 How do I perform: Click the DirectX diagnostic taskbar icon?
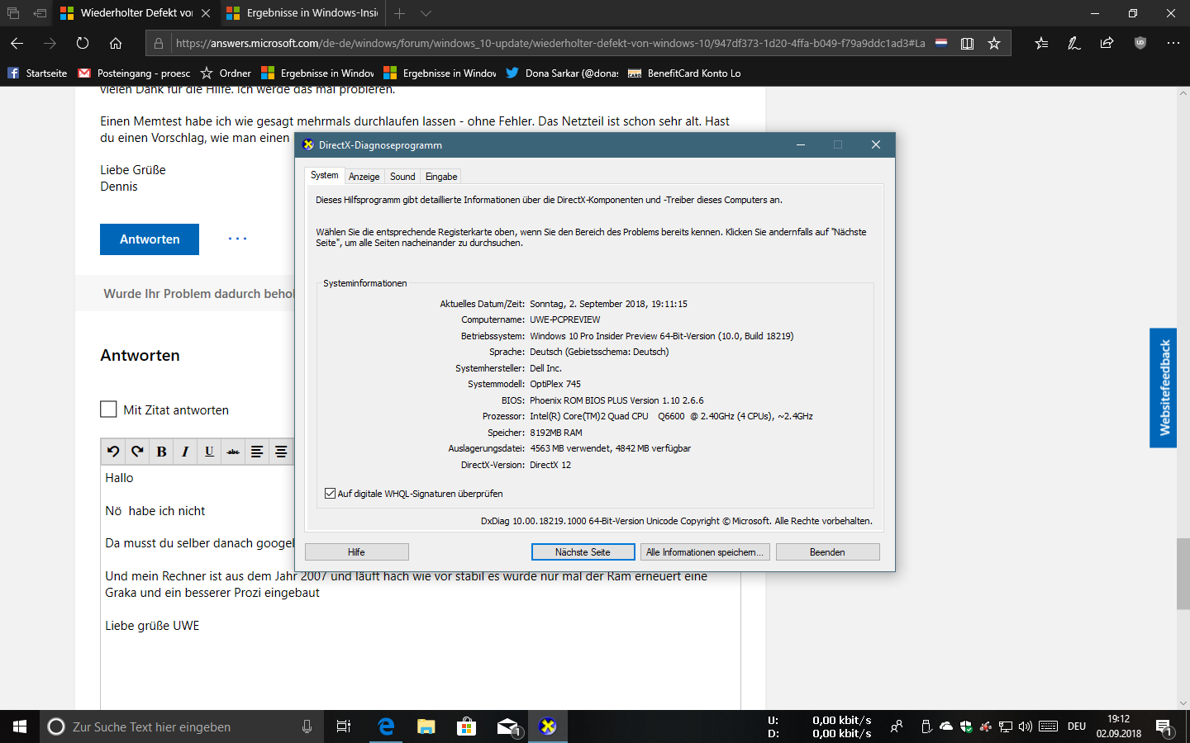click(x=548, y=726)
